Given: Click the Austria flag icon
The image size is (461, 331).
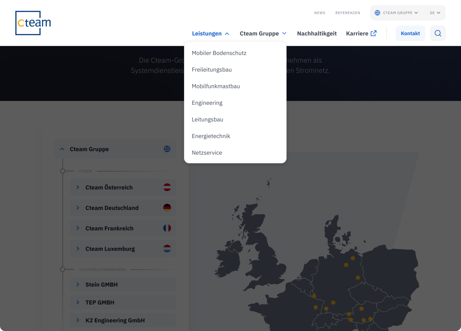Looking at the screenshot, I should coord(167,187).
